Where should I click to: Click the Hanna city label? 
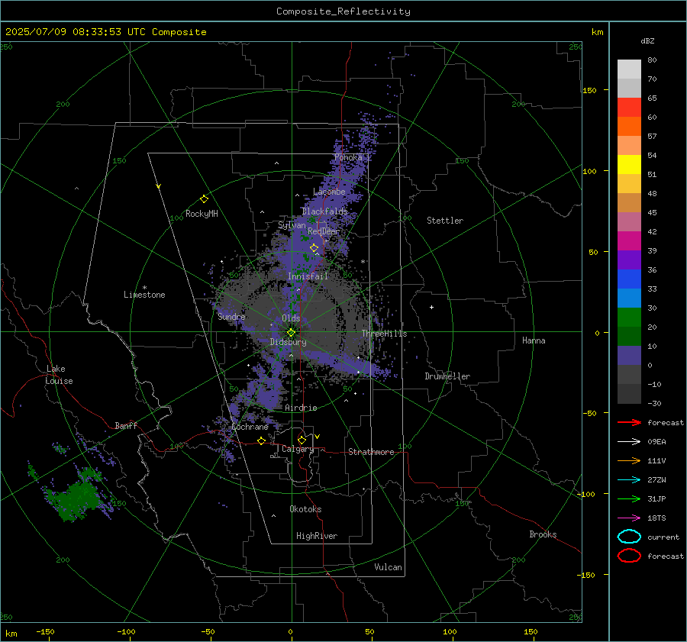534,340
